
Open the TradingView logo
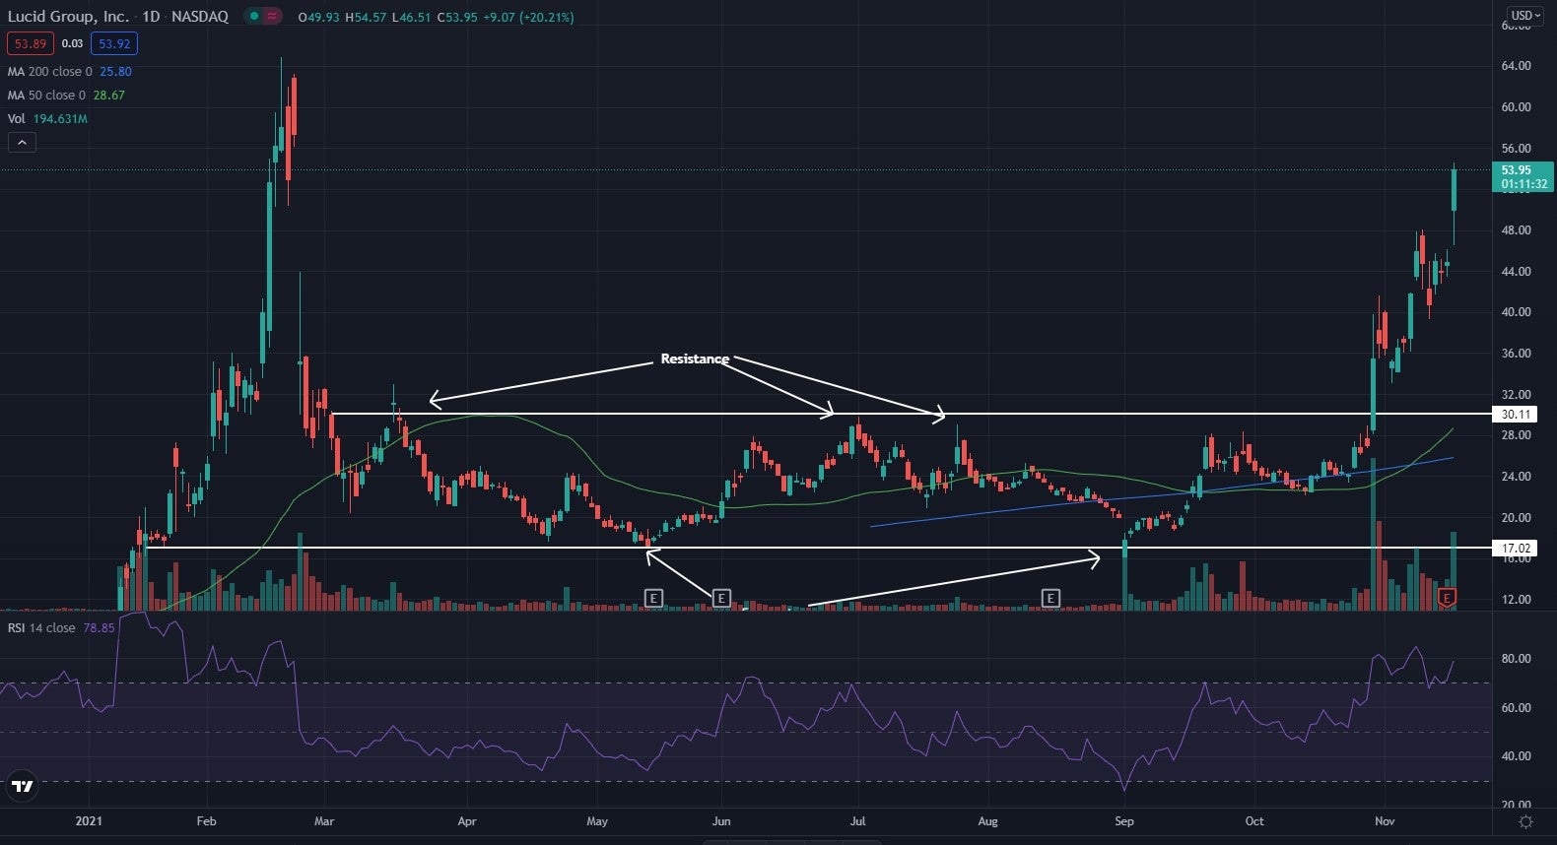[x=23, y=786]
